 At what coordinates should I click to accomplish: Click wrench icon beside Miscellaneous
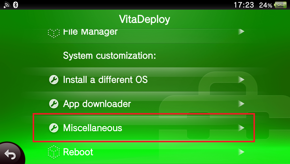tap(53, 128)
